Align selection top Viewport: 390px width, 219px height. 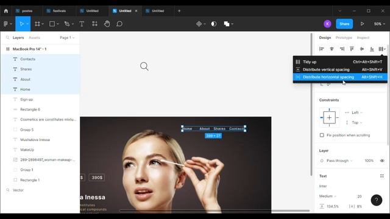(x=352, y=49)
